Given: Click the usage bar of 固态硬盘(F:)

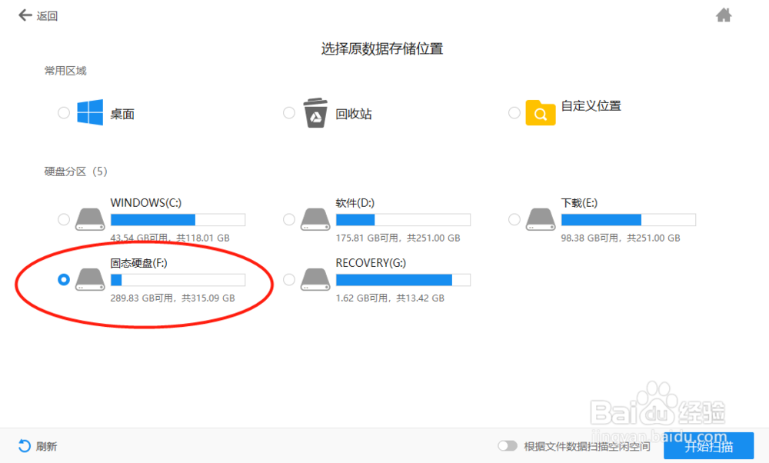Looking at the screenshot, I should point(177,279).
